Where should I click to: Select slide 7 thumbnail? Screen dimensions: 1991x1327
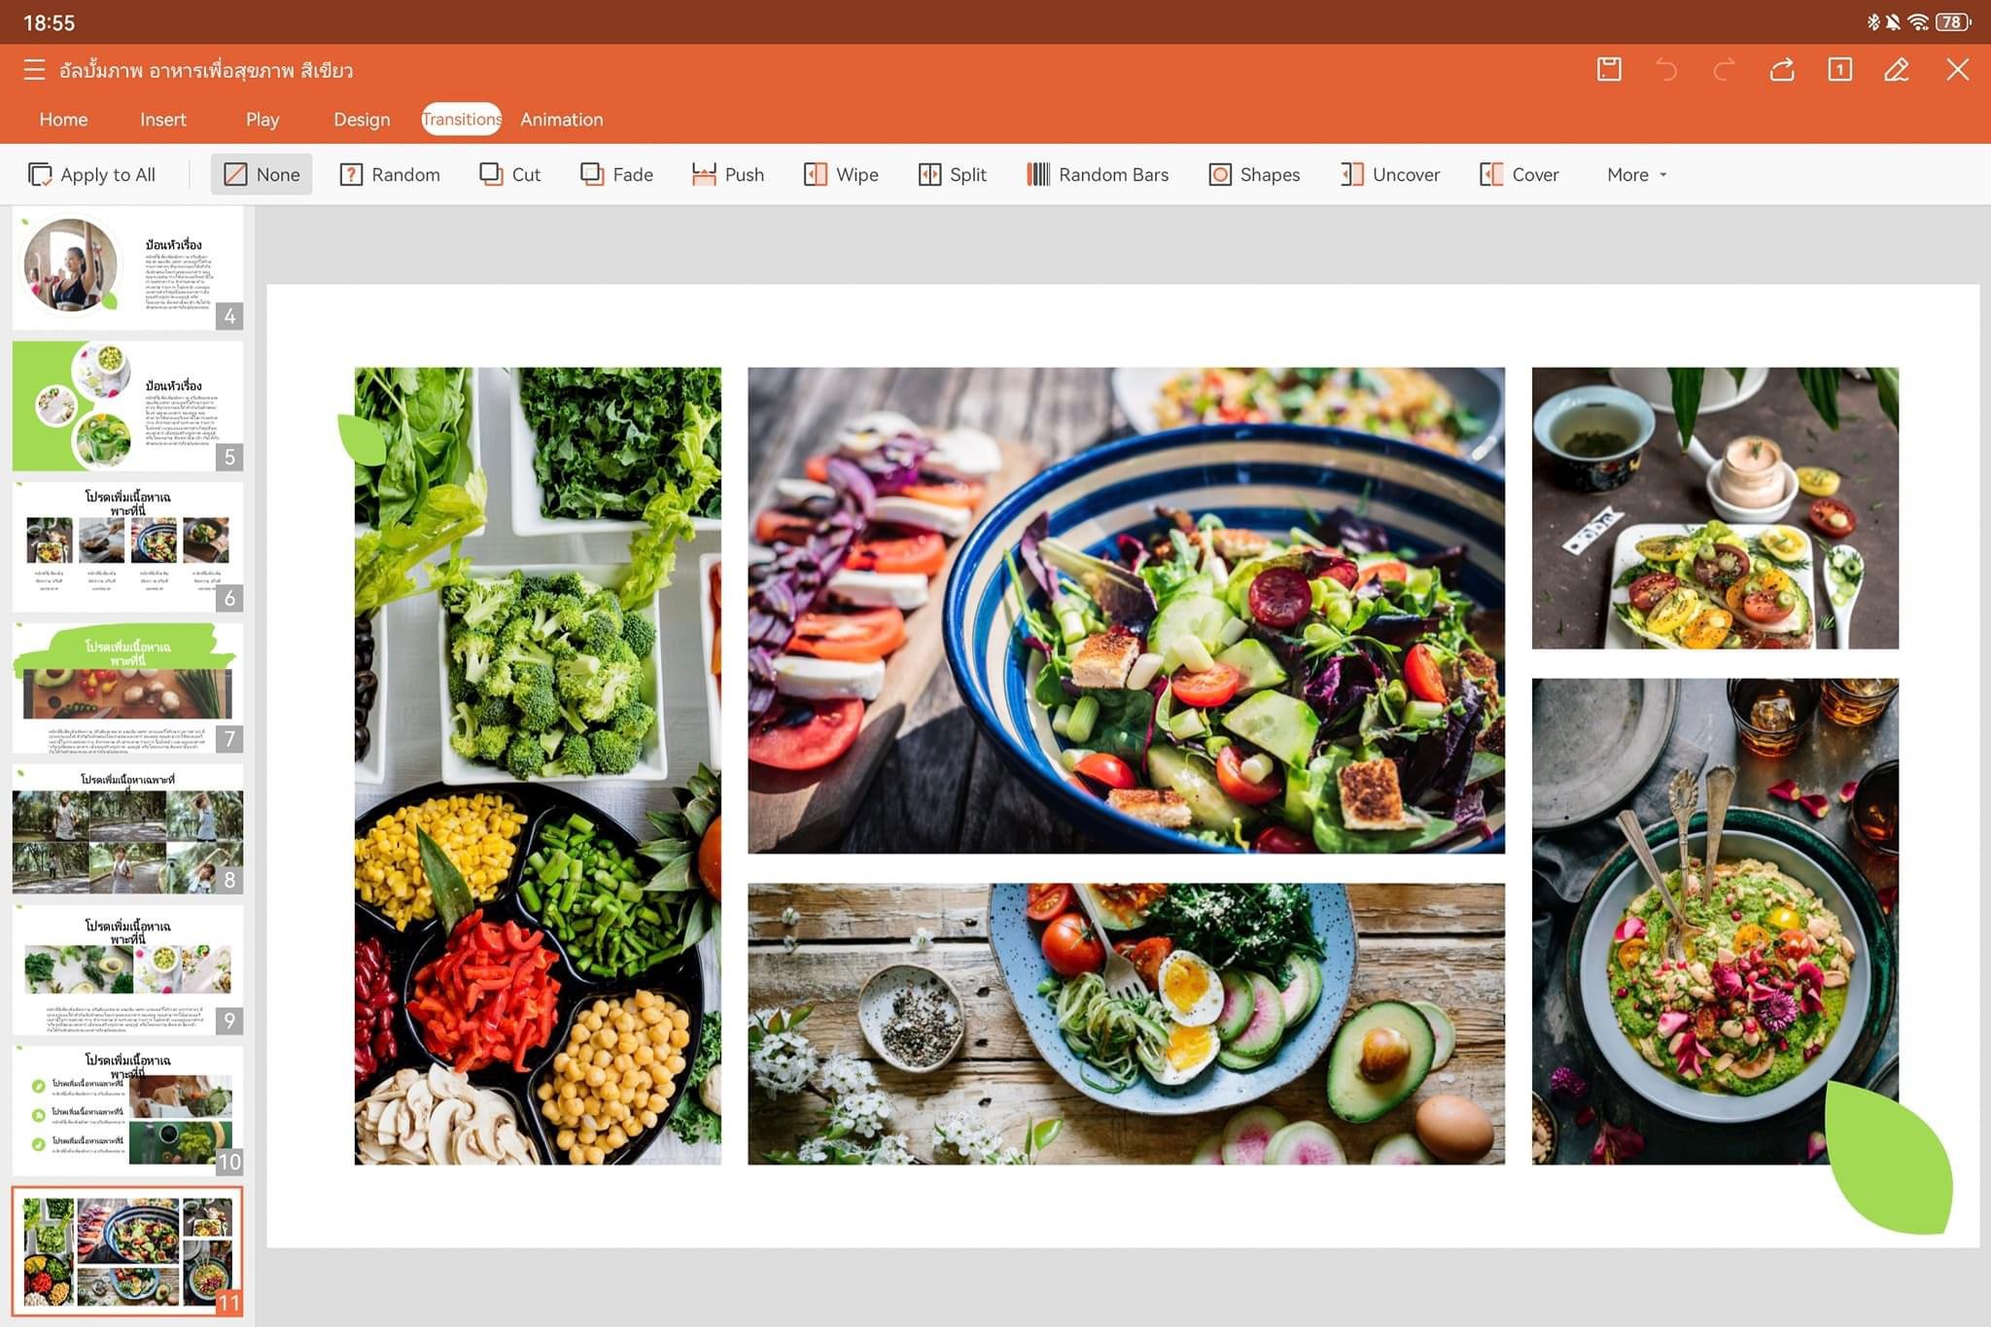coord(127,688)
